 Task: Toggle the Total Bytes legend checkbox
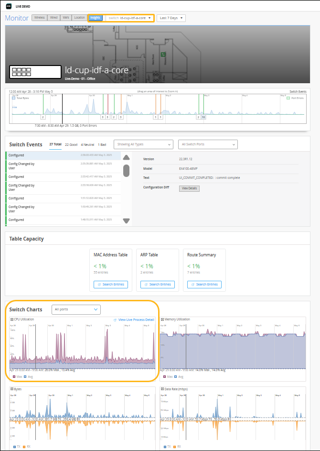pyautogui.click(x=14, y=98)
